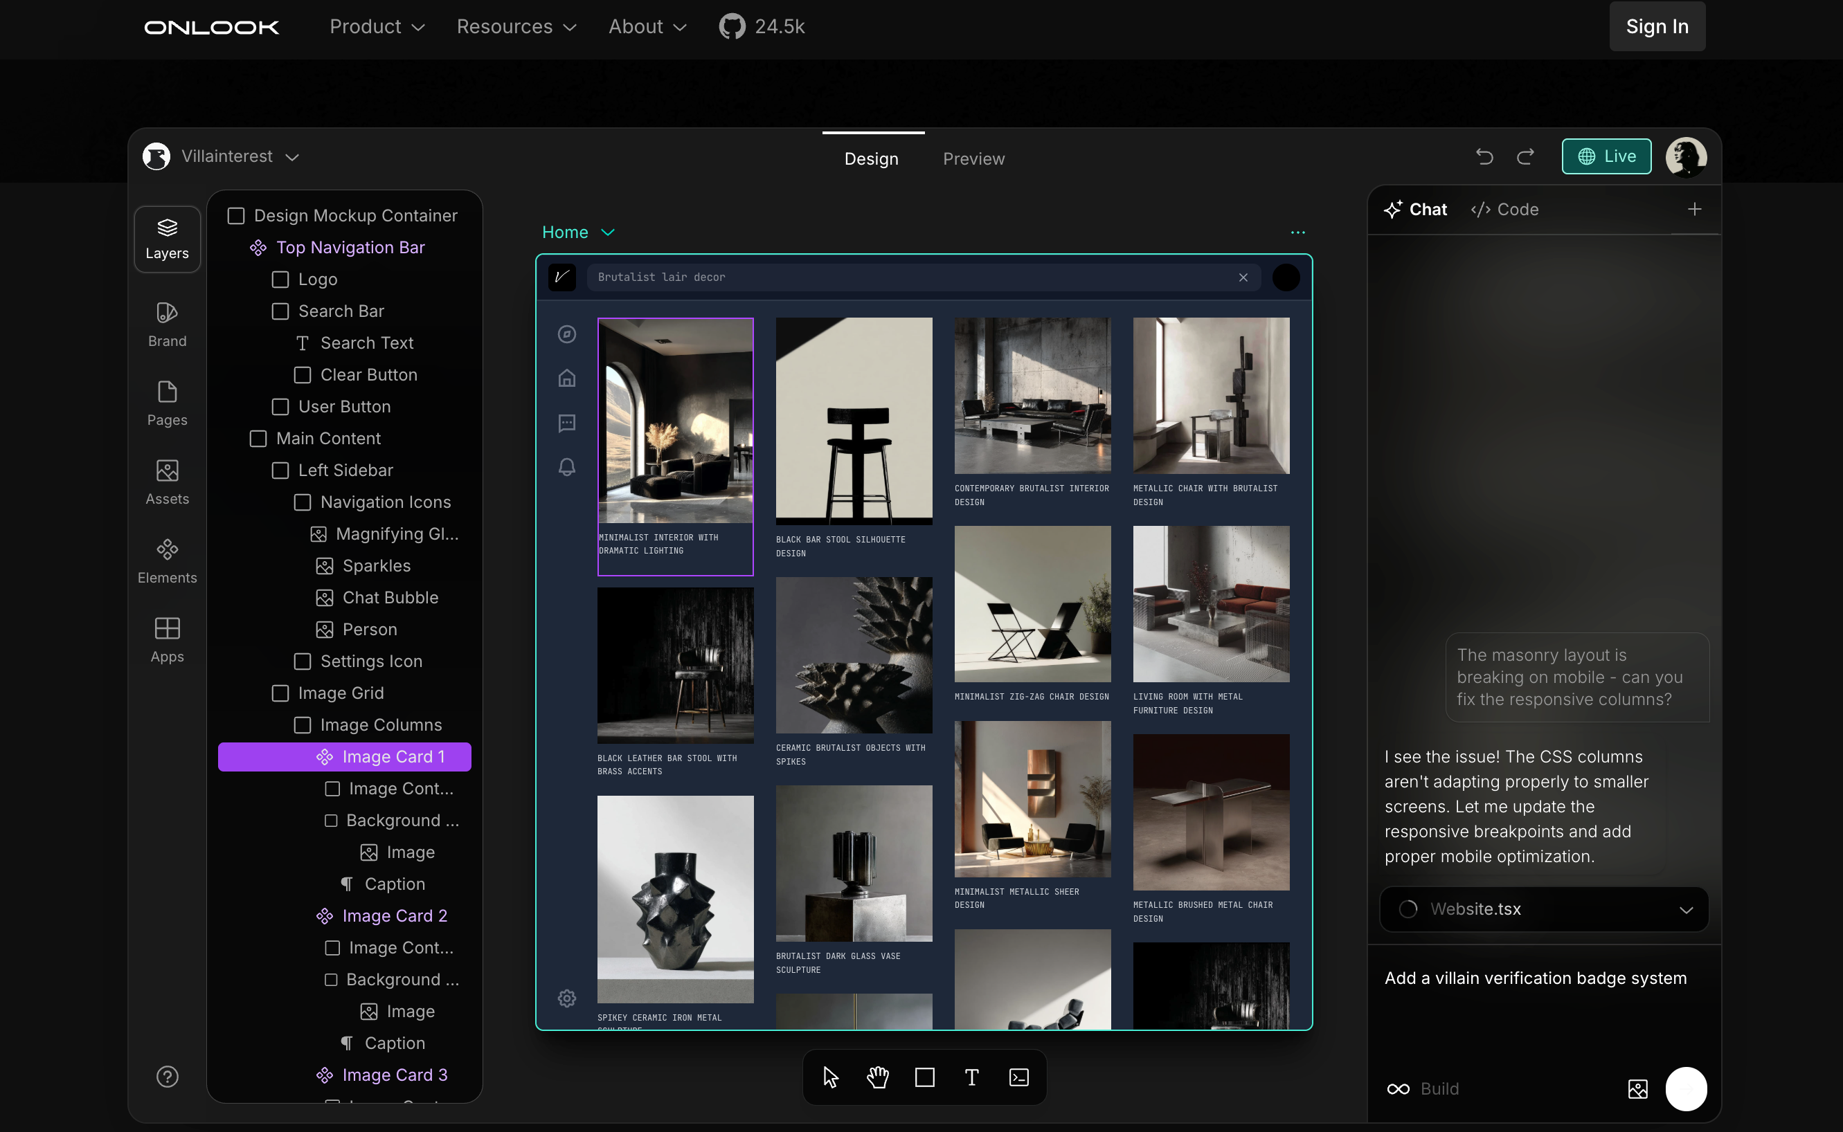Click Design Mockup Container layer box
This screenshot has height=1132, width=1843.
coord(236,216)
